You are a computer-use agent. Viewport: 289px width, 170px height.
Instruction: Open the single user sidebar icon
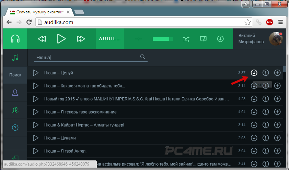click(x=15, y=93)
